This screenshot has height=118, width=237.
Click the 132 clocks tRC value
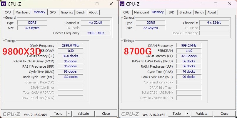(x=71, y=77)
